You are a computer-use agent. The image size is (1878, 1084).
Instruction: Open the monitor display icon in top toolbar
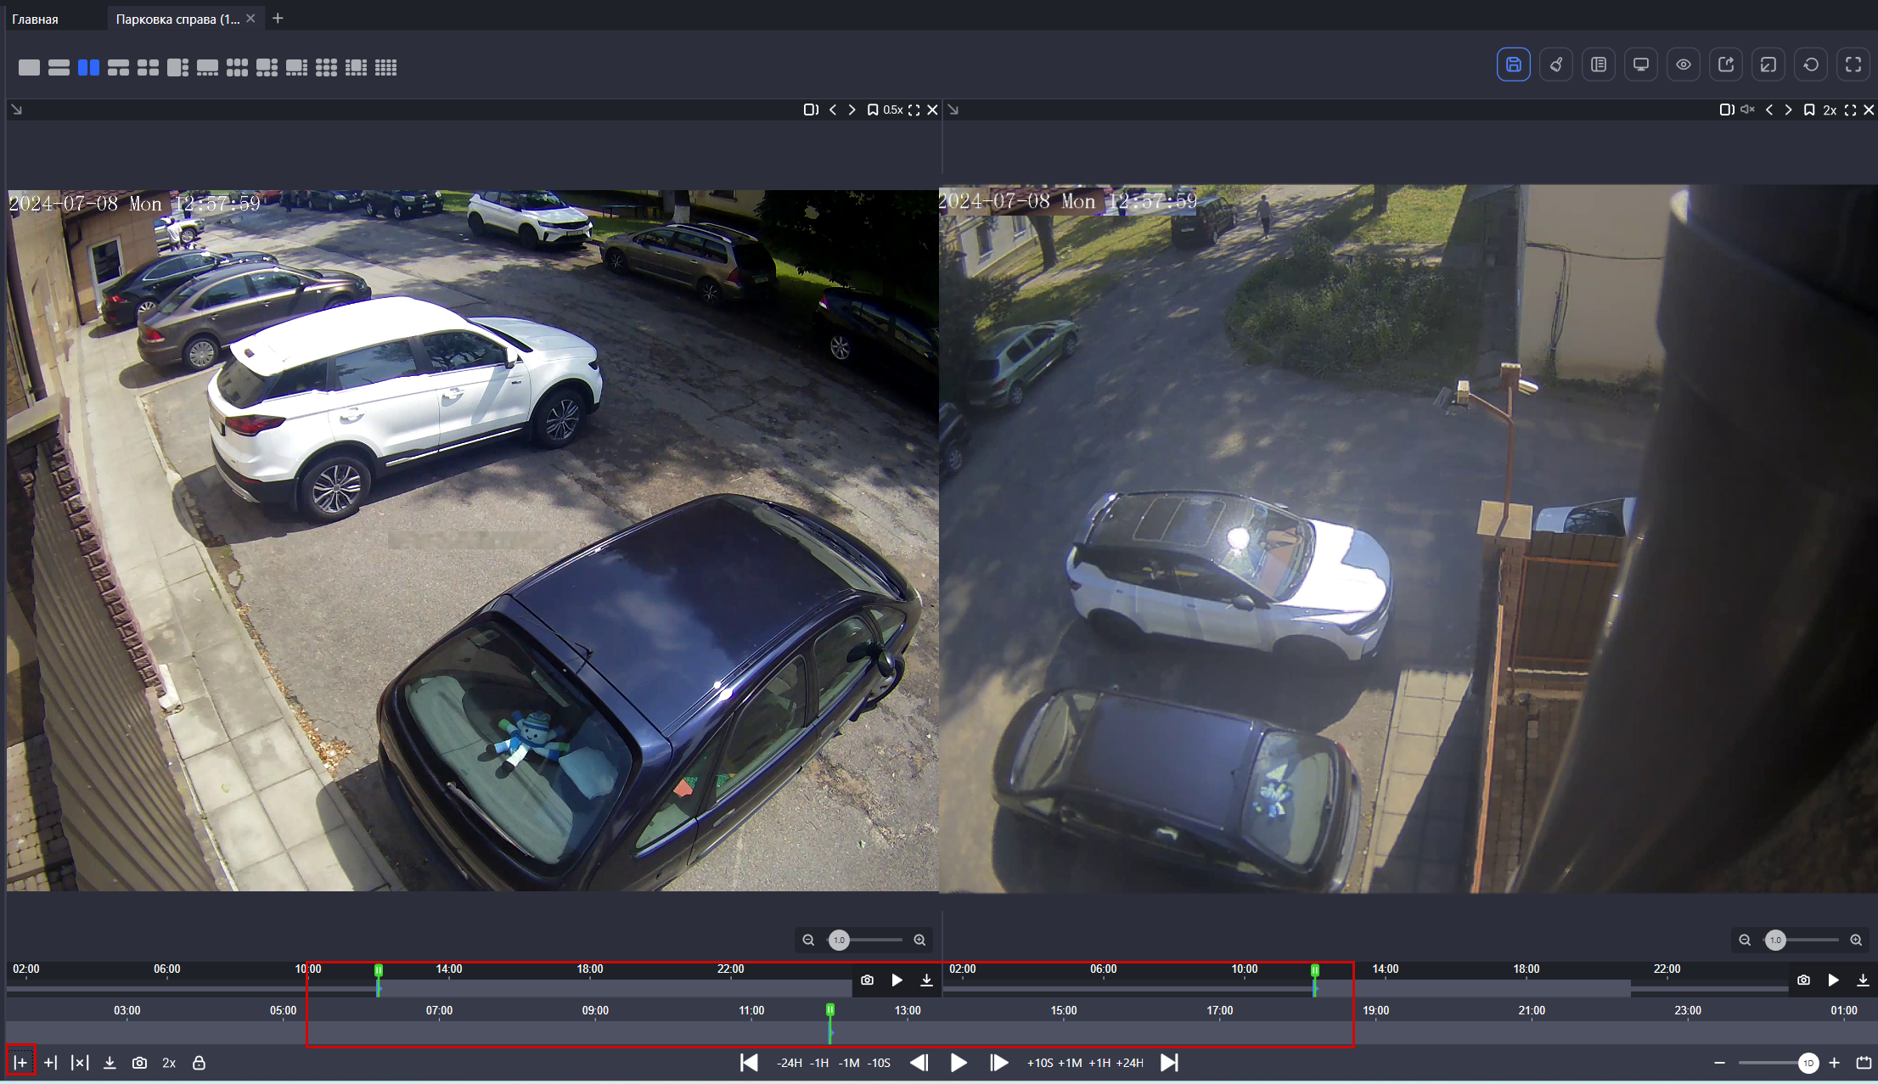pos(1640,65)
